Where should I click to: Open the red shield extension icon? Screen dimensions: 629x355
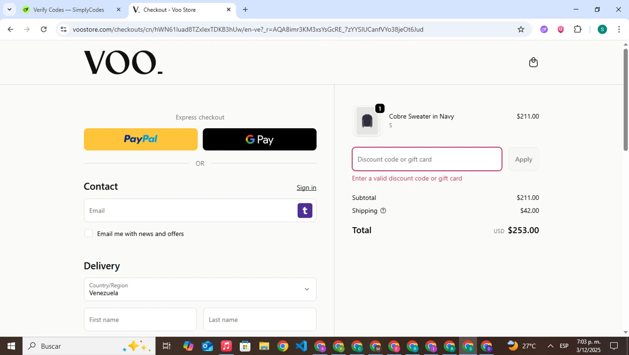point(561,29)
